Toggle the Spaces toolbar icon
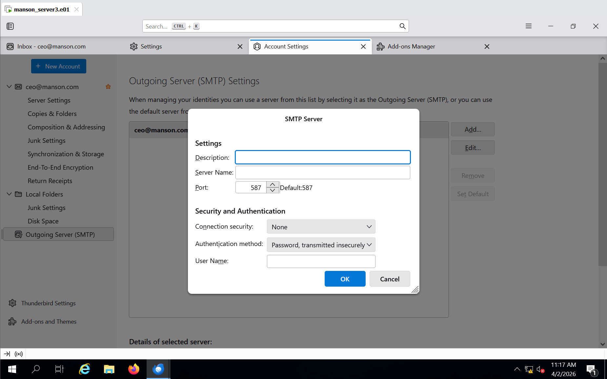This screenshot has height=379, width=607. [10, 26]
